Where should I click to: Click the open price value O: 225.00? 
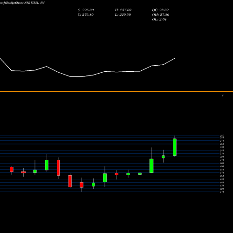[86, 10]
